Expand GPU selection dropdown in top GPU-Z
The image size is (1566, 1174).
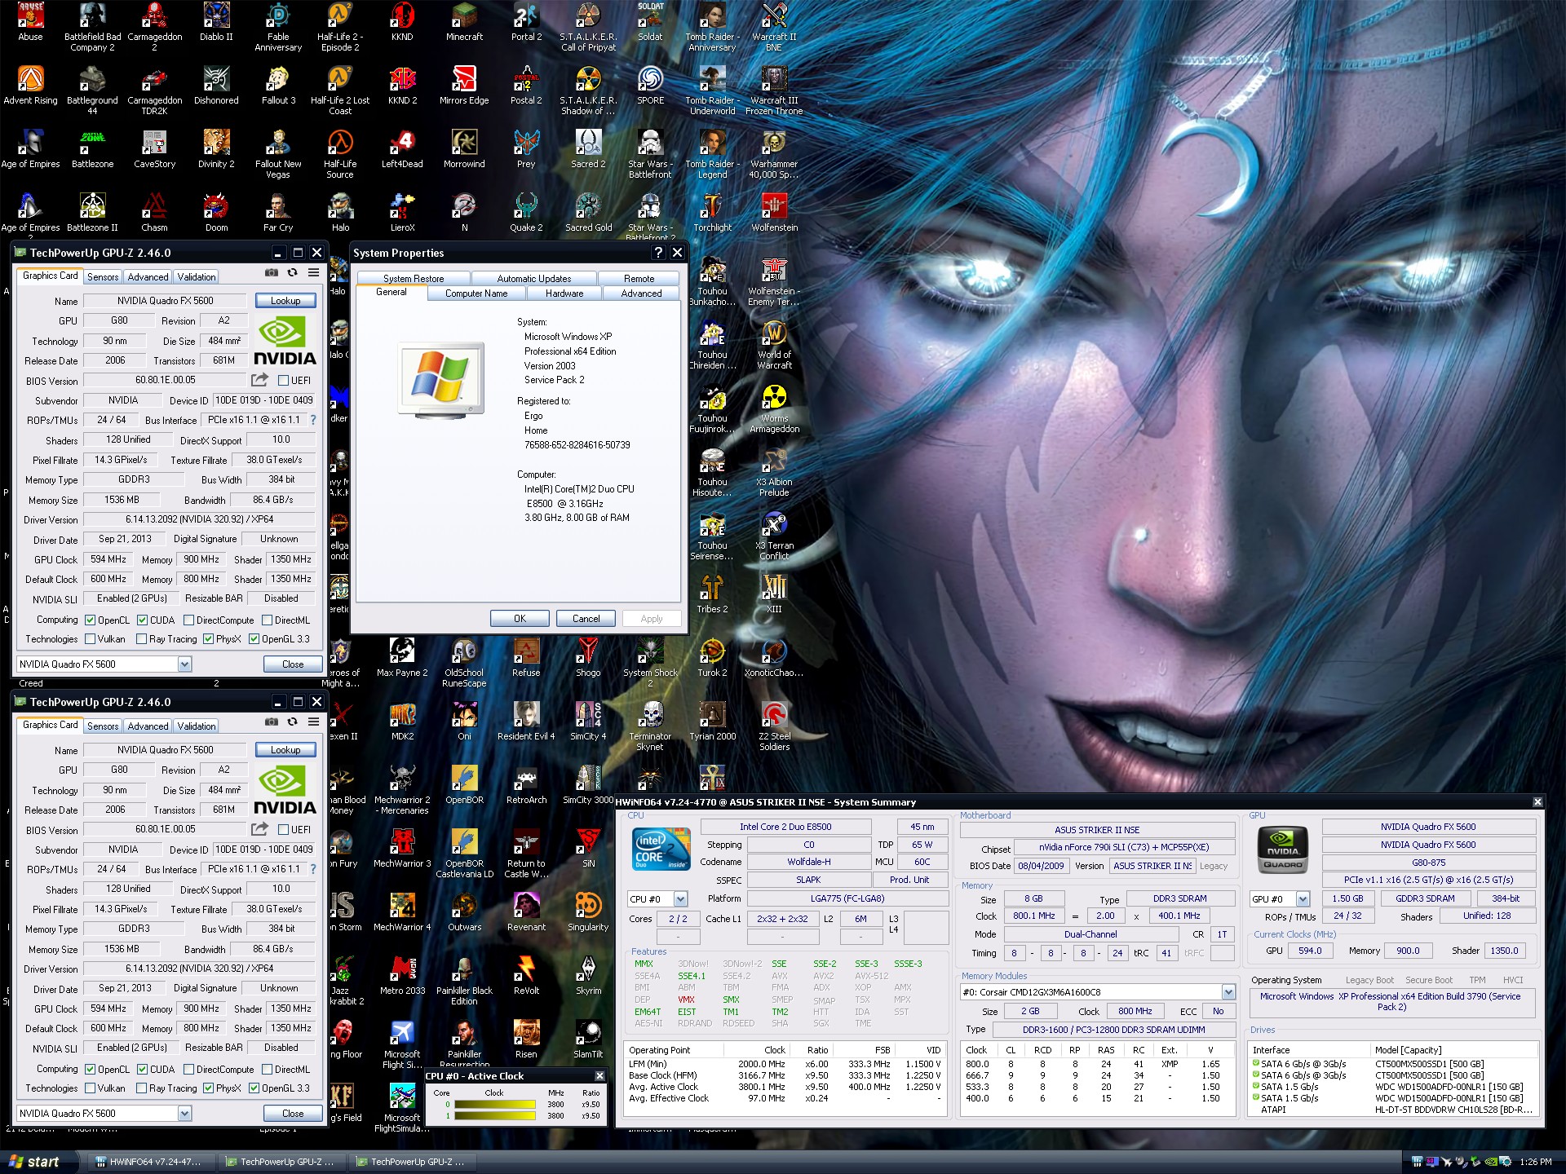(x=184, y=664)
